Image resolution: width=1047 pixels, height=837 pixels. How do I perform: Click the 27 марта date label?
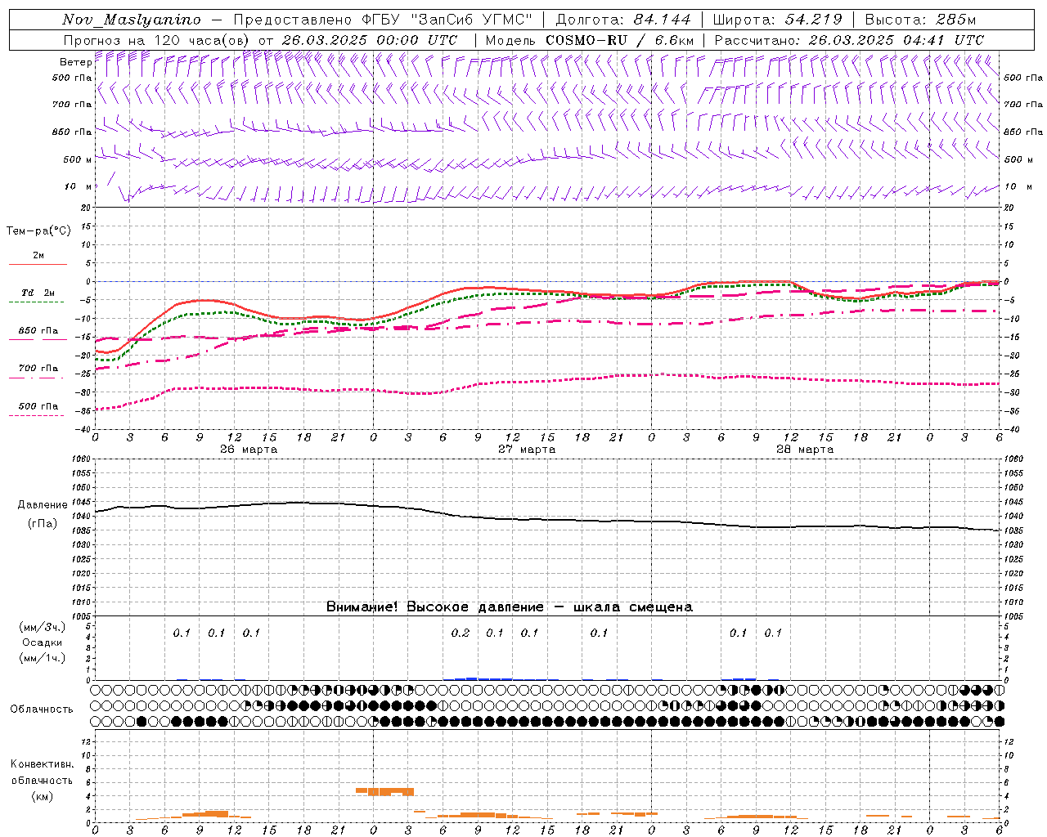(x=527, y=450)
